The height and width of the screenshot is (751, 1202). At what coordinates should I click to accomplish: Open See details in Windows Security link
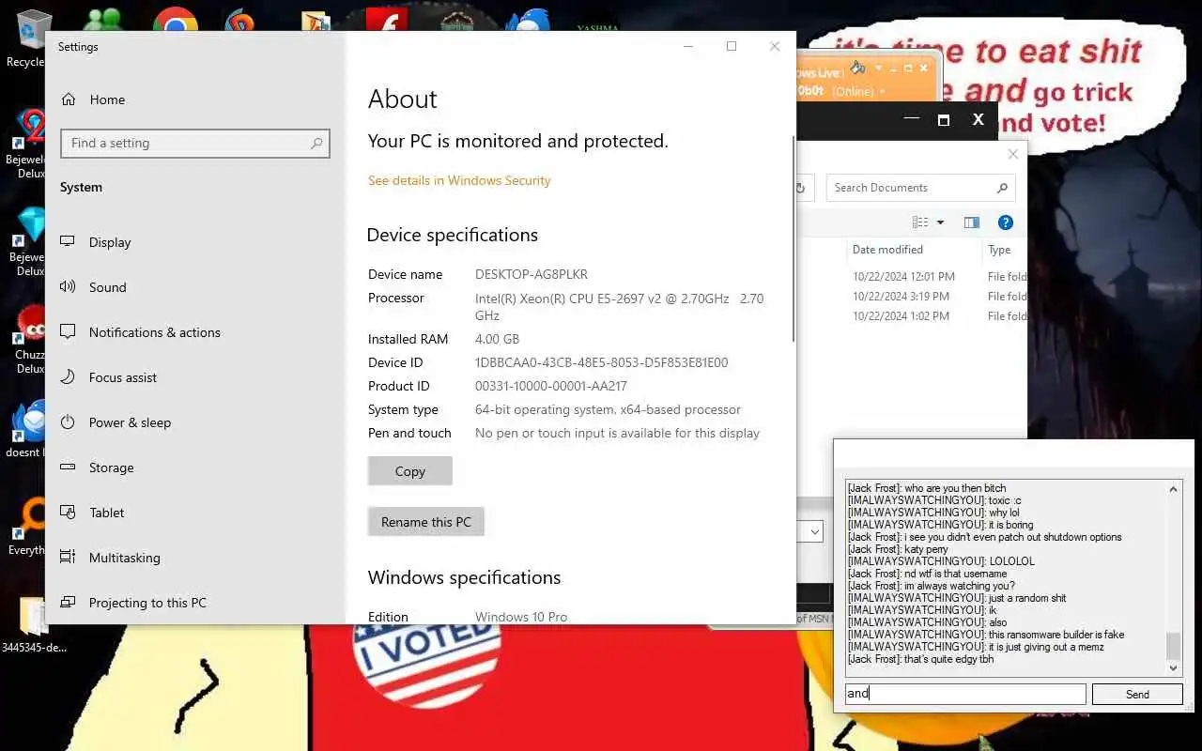click(459, 180)
